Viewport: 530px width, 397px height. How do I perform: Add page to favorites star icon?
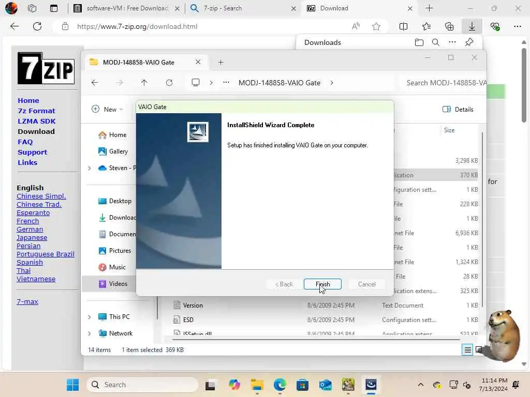(x=376, y=26)
